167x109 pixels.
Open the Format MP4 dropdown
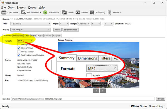(25, 41)
